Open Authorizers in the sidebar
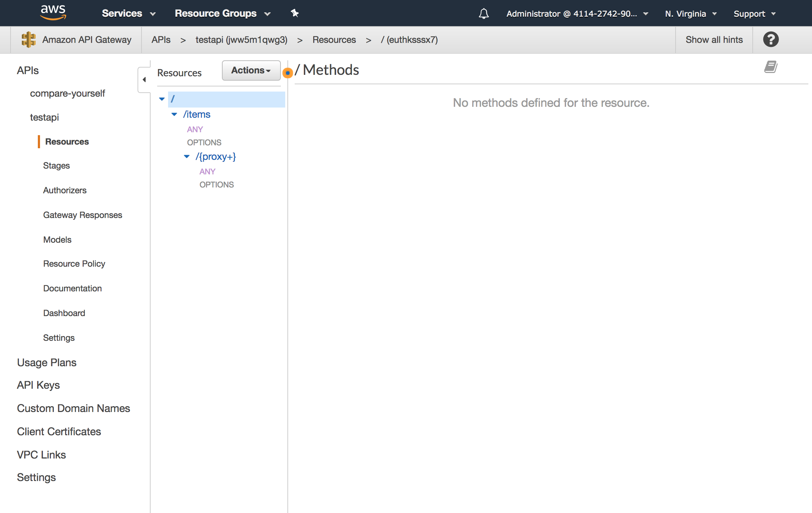Image resolution: width=812 pixels, height=513 pixels. [x=65, y=190]
